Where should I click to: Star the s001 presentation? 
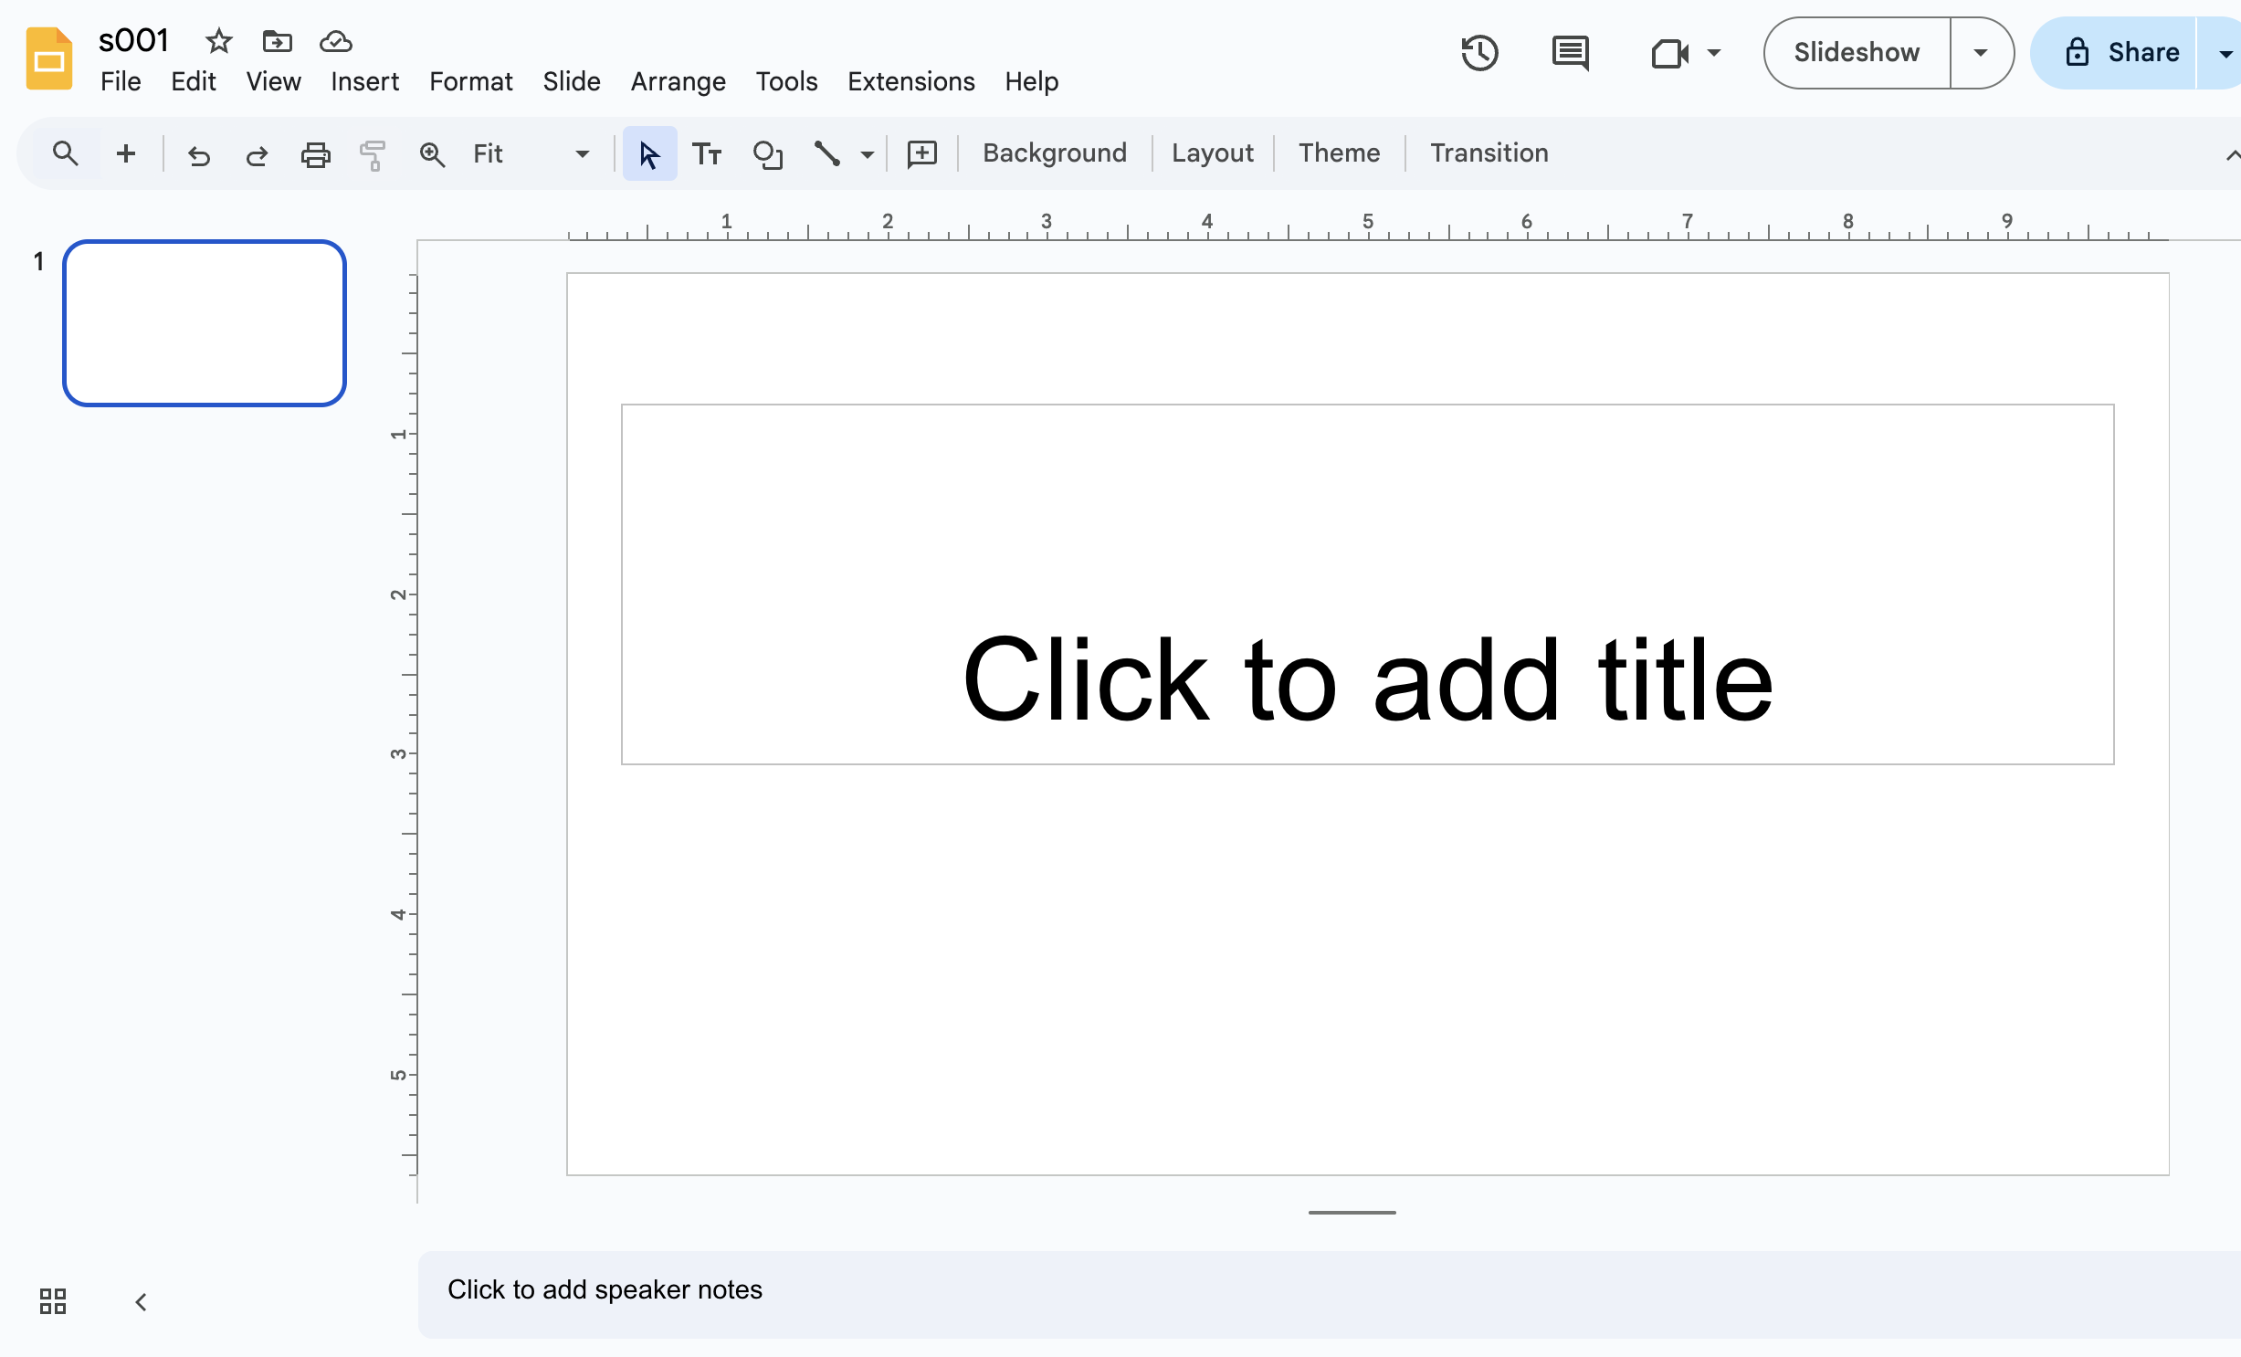[x=218, y=41]
